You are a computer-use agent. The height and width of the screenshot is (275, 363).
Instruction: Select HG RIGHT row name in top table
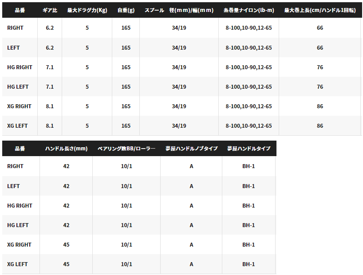coord(20,67)
